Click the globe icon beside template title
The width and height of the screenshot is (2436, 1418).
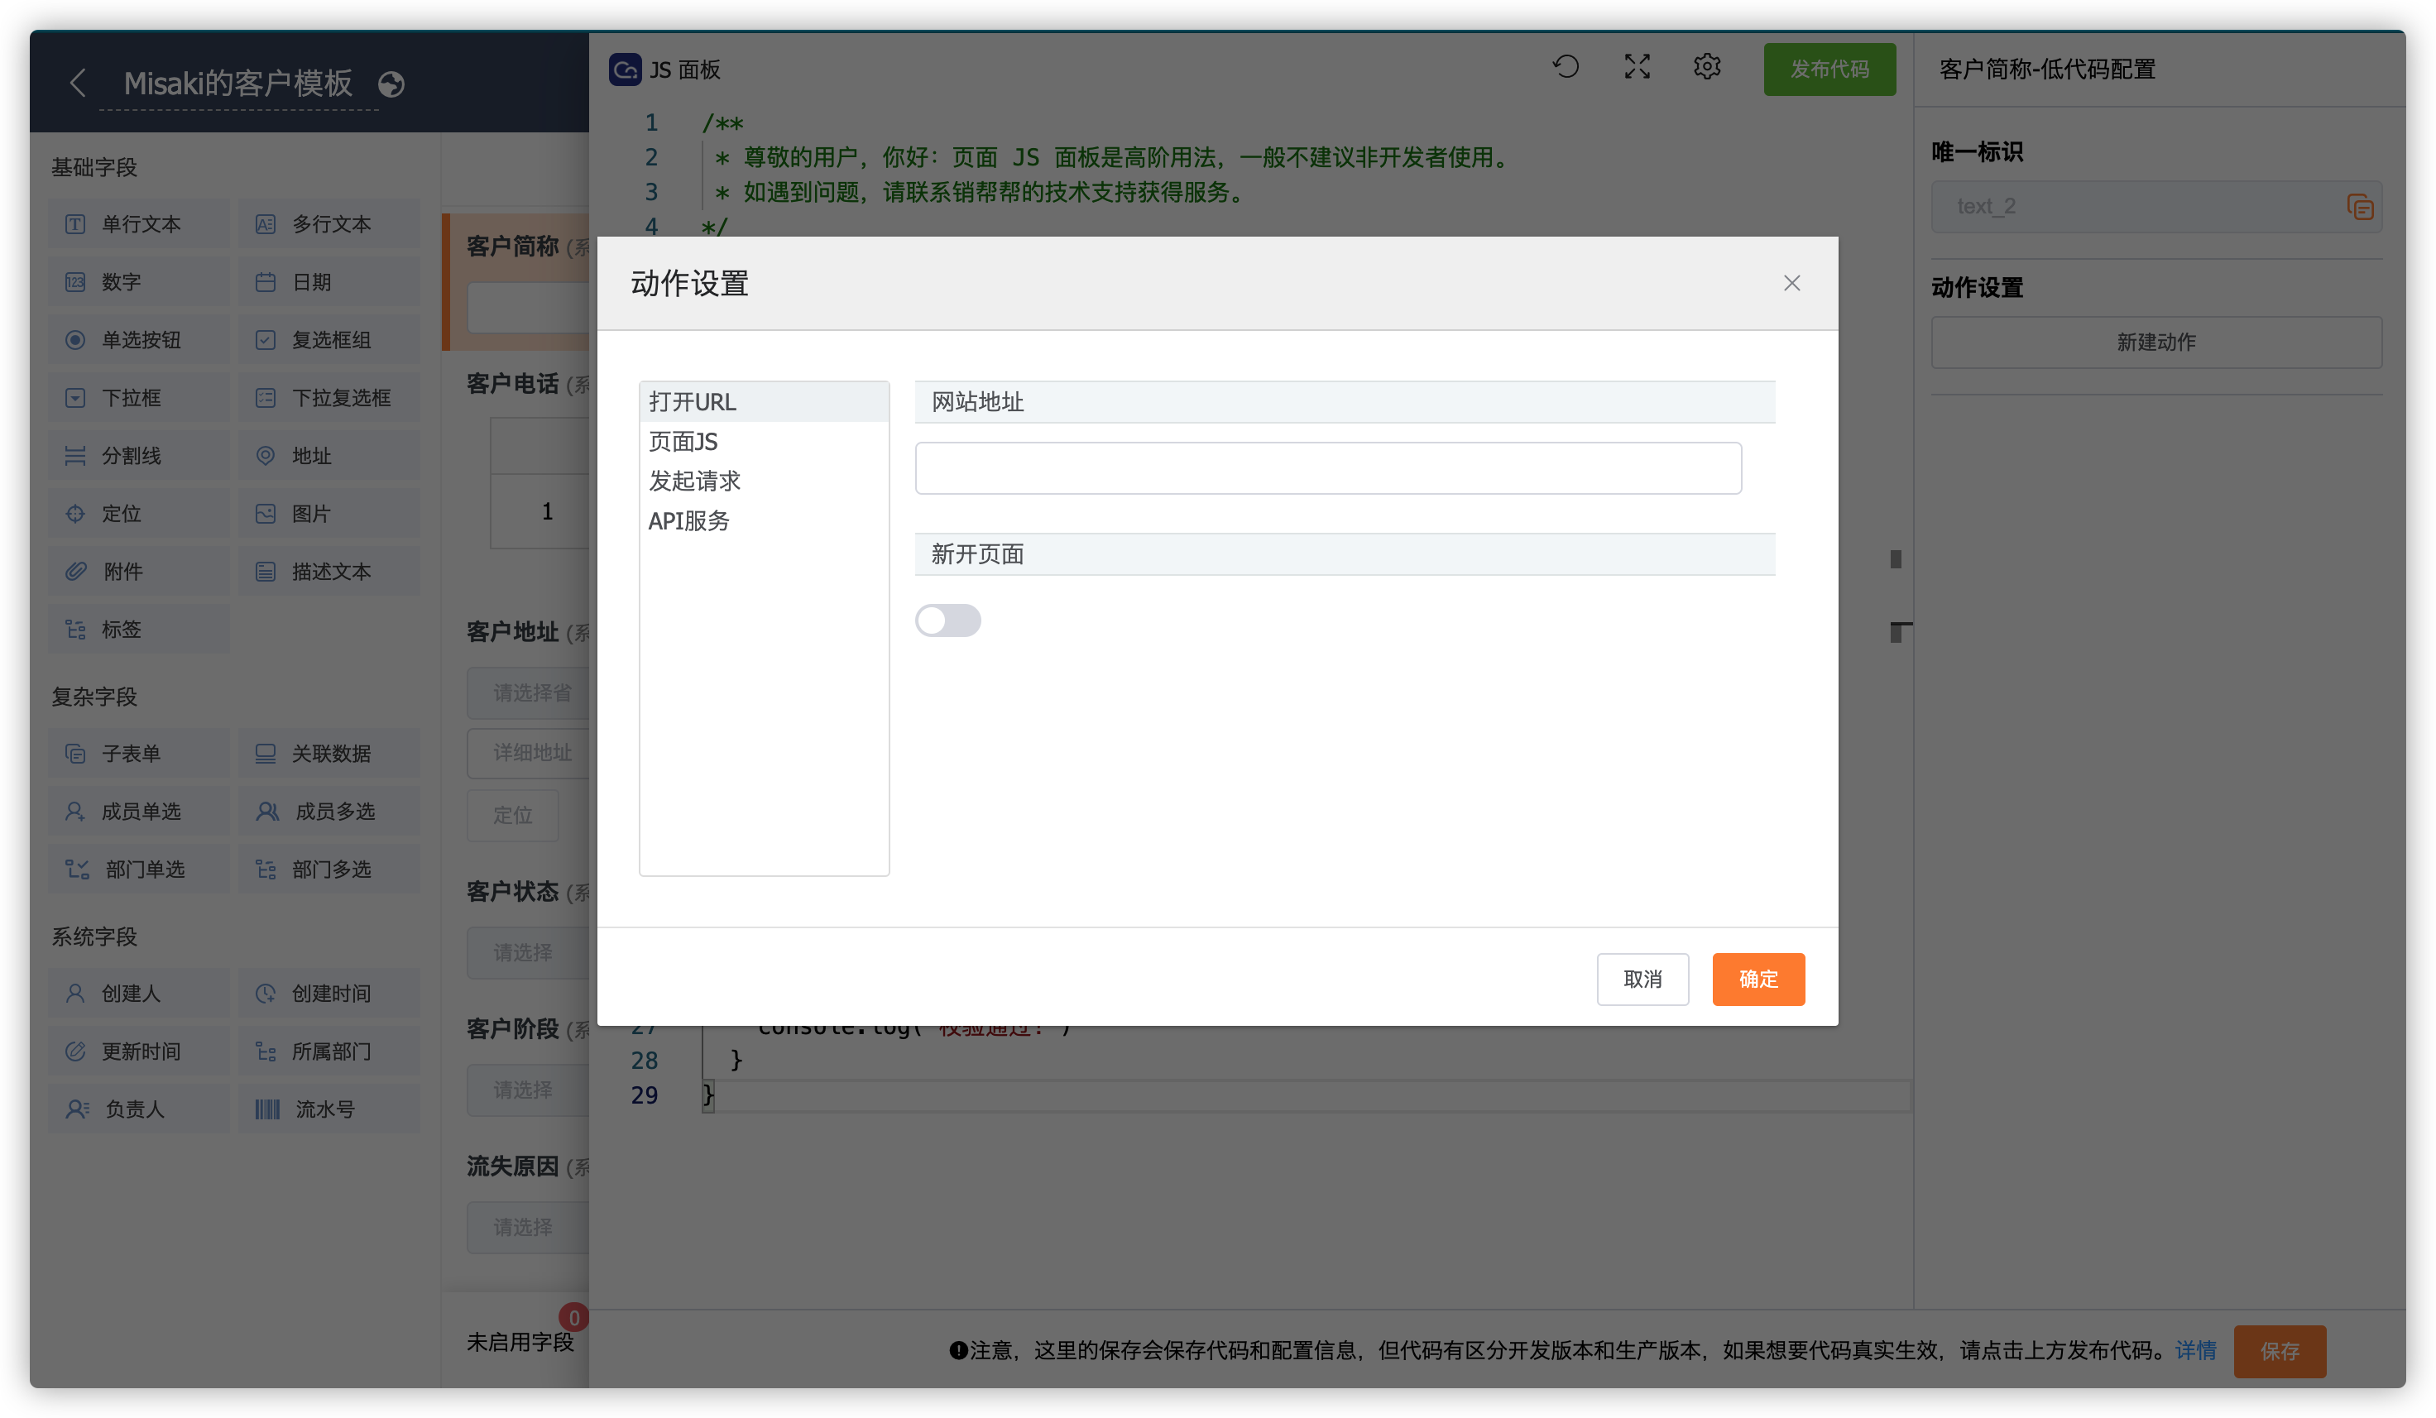click(391, 85)
